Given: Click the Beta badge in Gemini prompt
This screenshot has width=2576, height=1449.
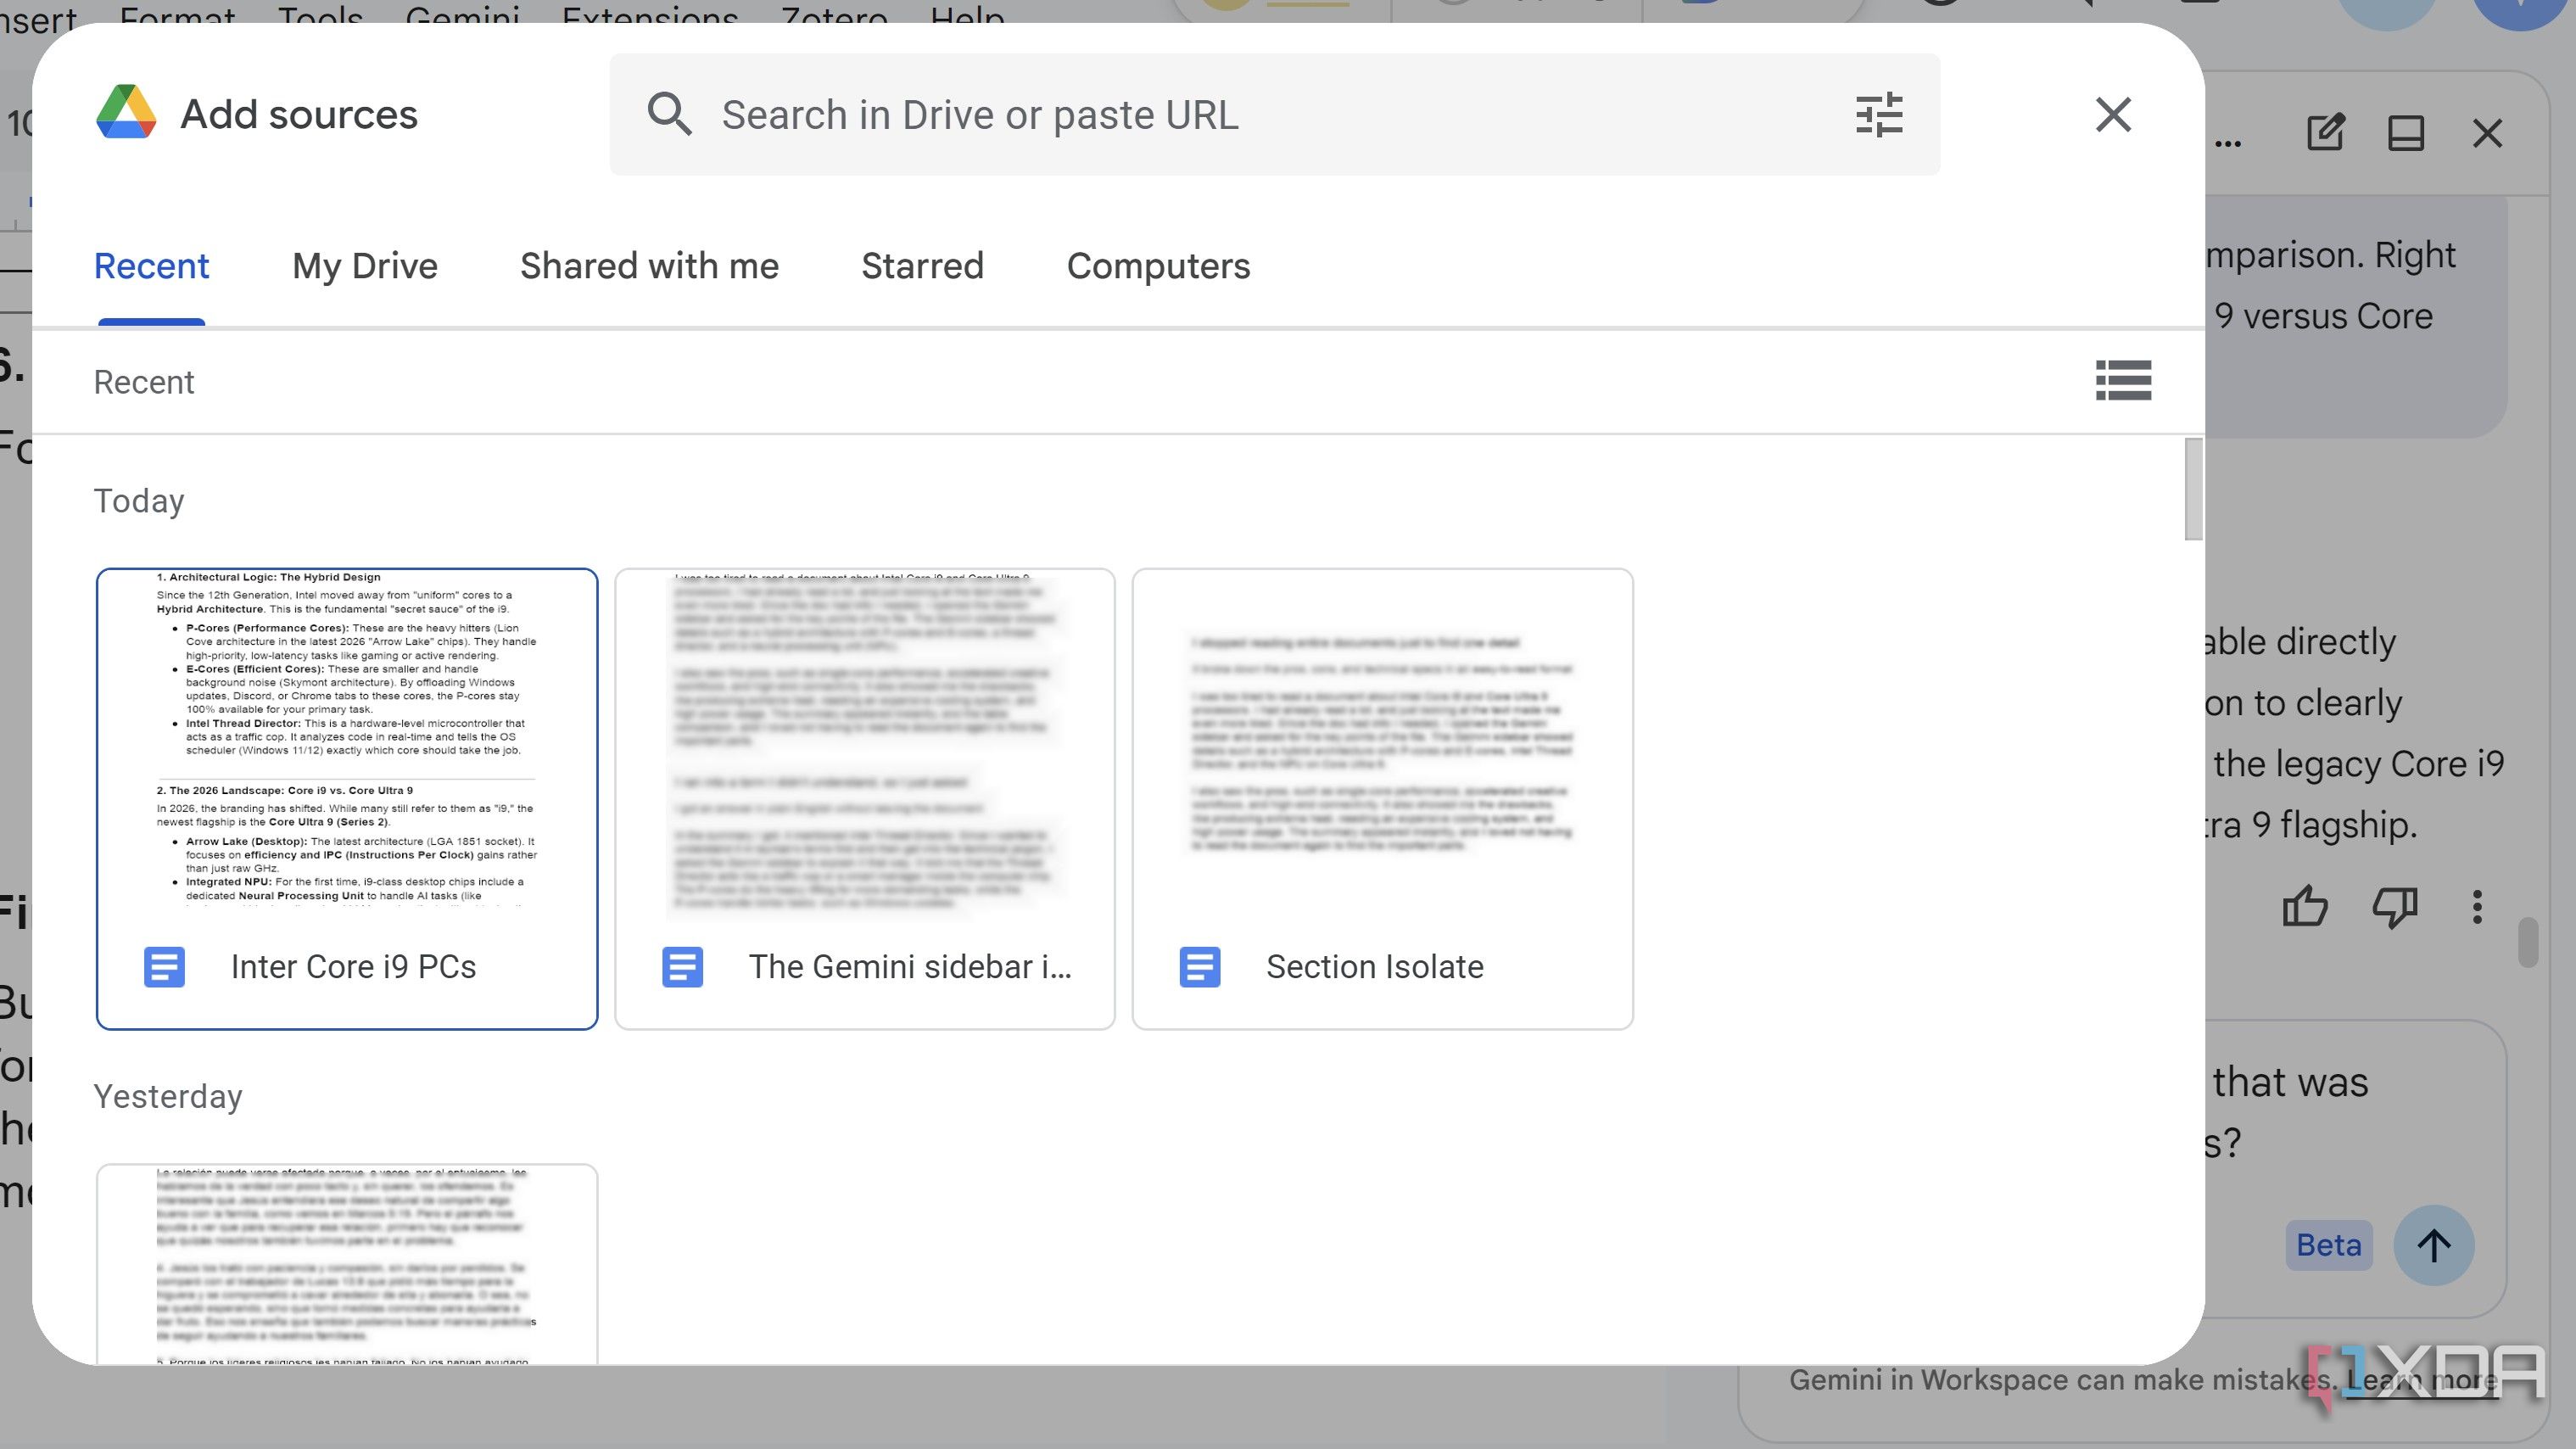Looking at the screenshot, I should point(2328,1245).
